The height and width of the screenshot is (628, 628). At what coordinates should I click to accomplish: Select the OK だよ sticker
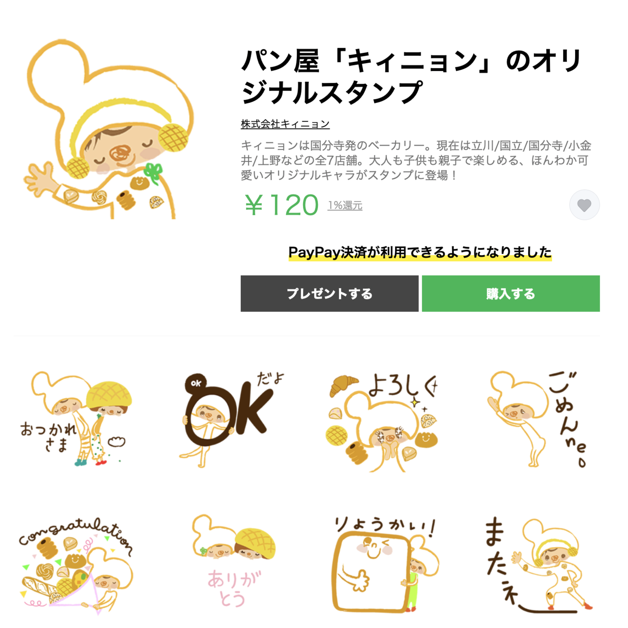[x=232, y=419]
